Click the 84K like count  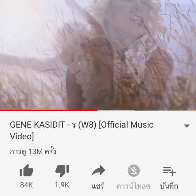point(27,185)
